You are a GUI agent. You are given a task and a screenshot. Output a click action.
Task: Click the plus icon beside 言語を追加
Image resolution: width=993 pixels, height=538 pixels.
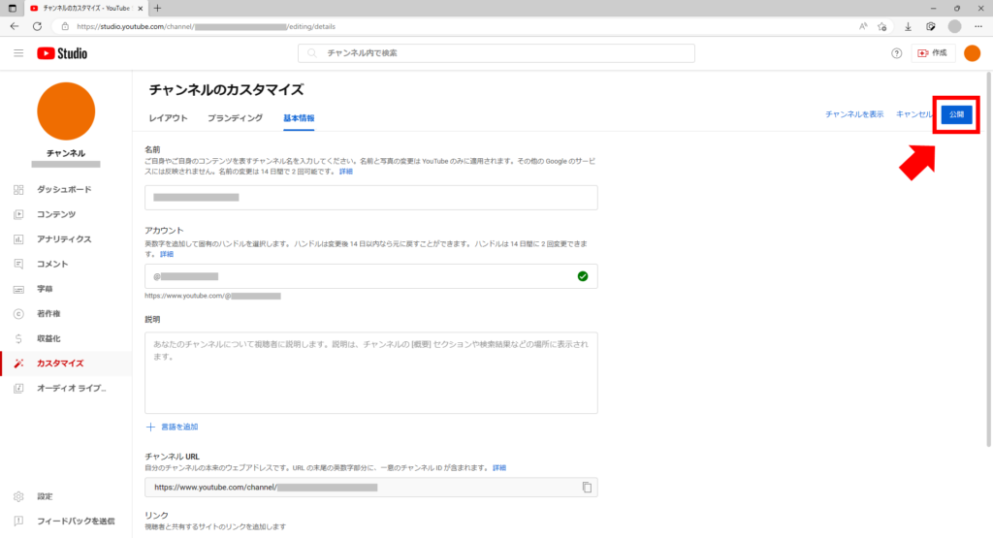[x=150, y=427]
